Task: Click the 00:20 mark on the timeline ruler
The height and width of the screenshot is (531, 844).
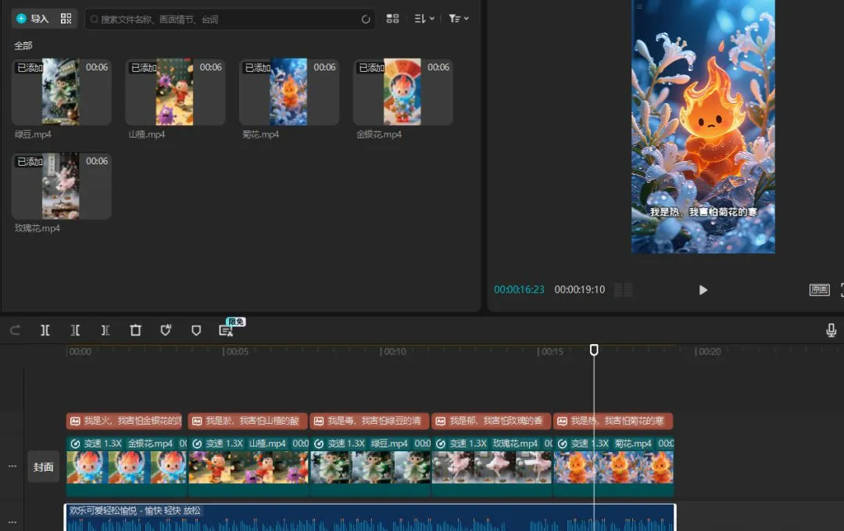Action: (x=708, y=352)
